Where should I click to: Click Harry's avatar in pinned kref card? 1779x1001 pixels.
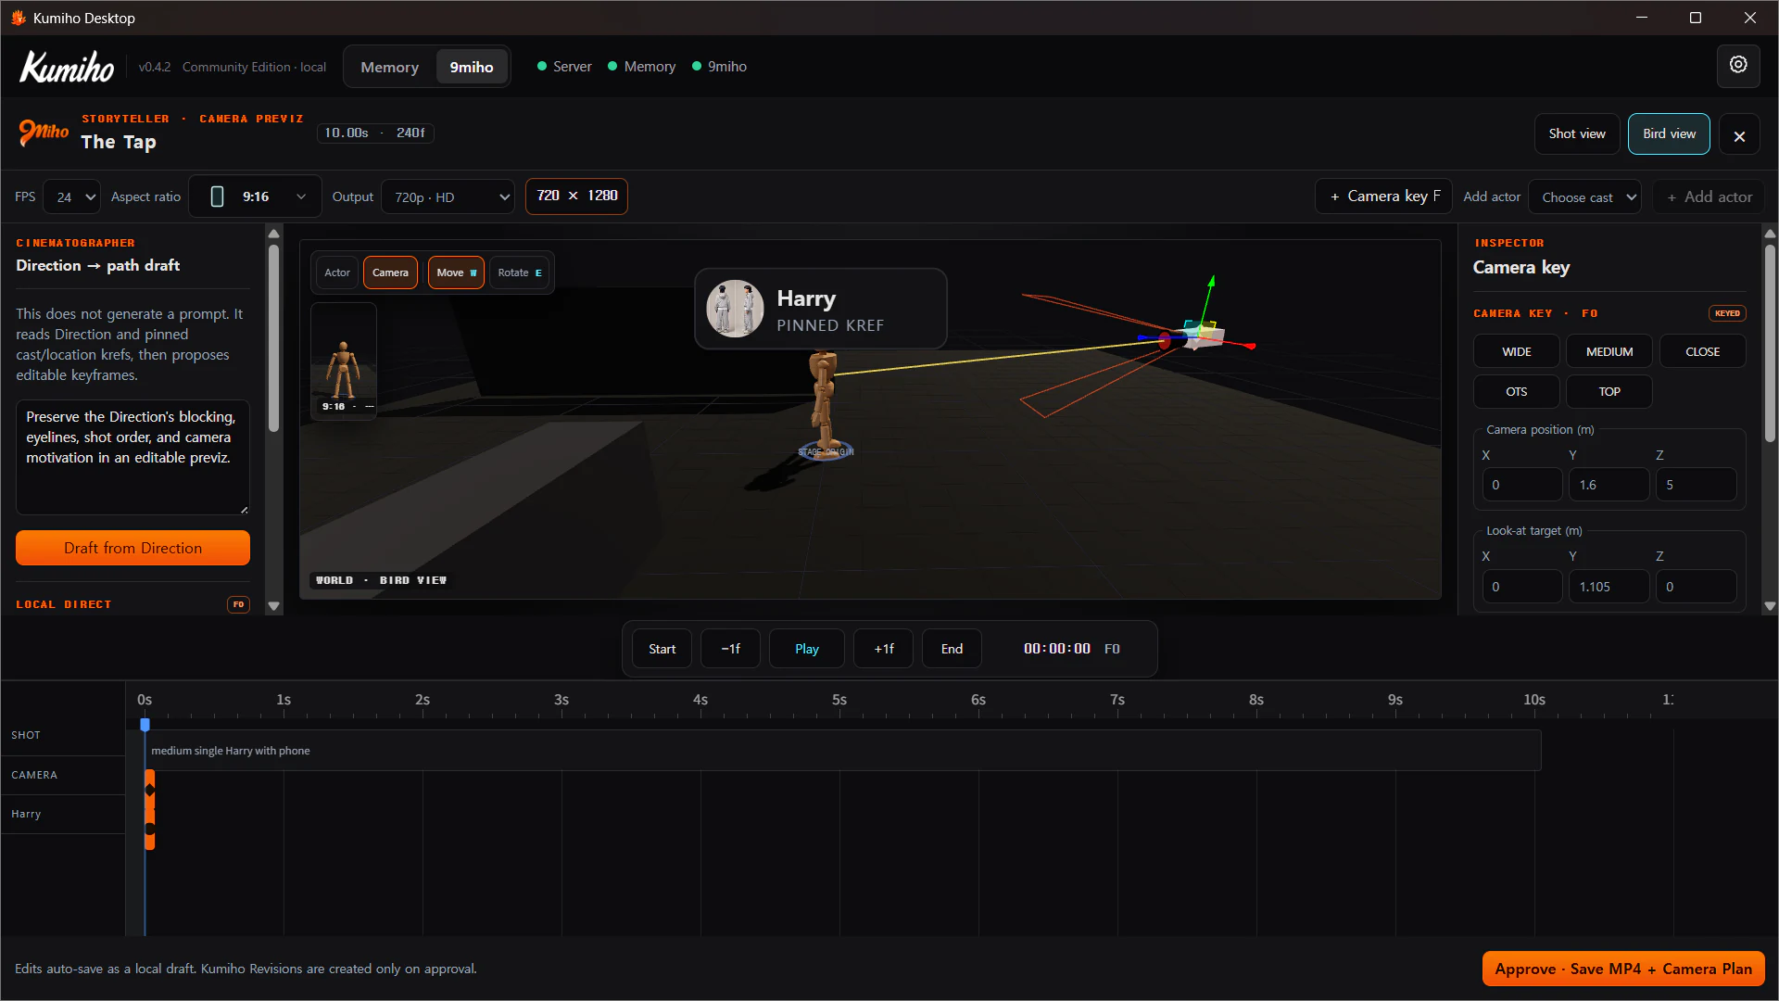[735, 309]
